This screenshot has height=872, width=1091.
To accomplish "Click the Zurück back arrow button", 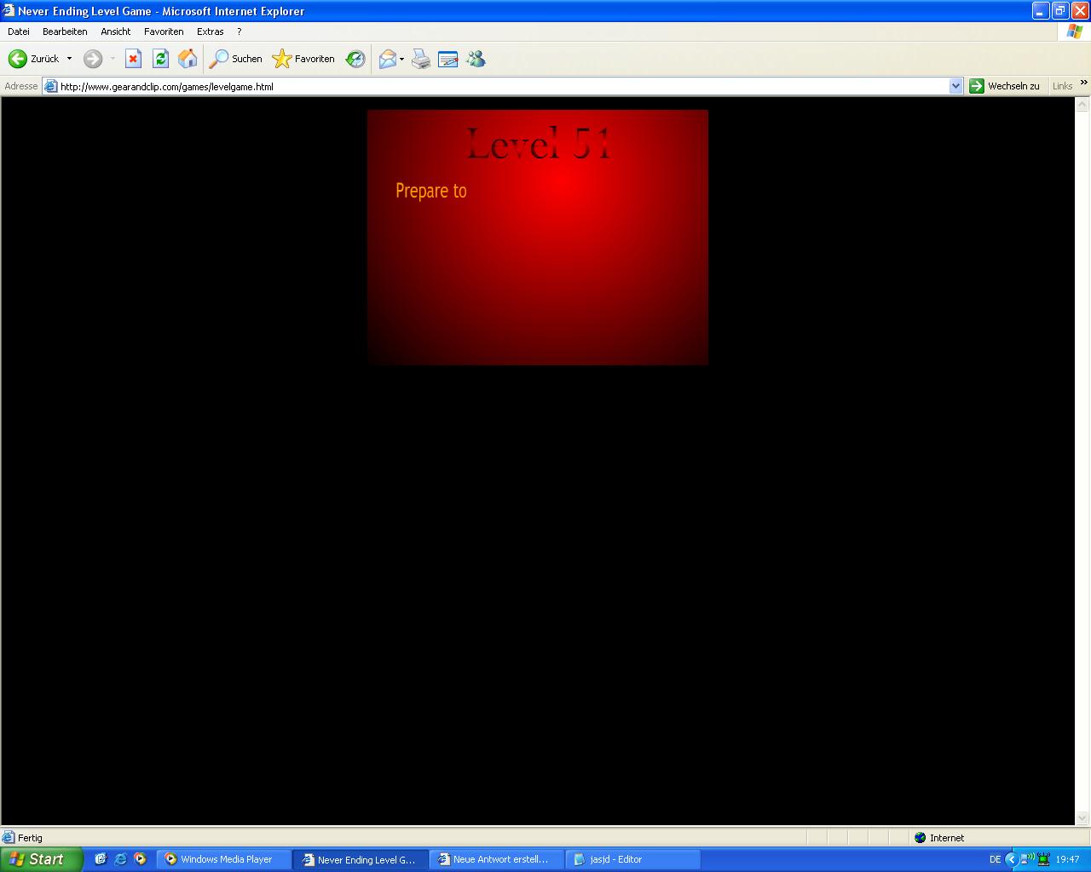I will (19, 59).
